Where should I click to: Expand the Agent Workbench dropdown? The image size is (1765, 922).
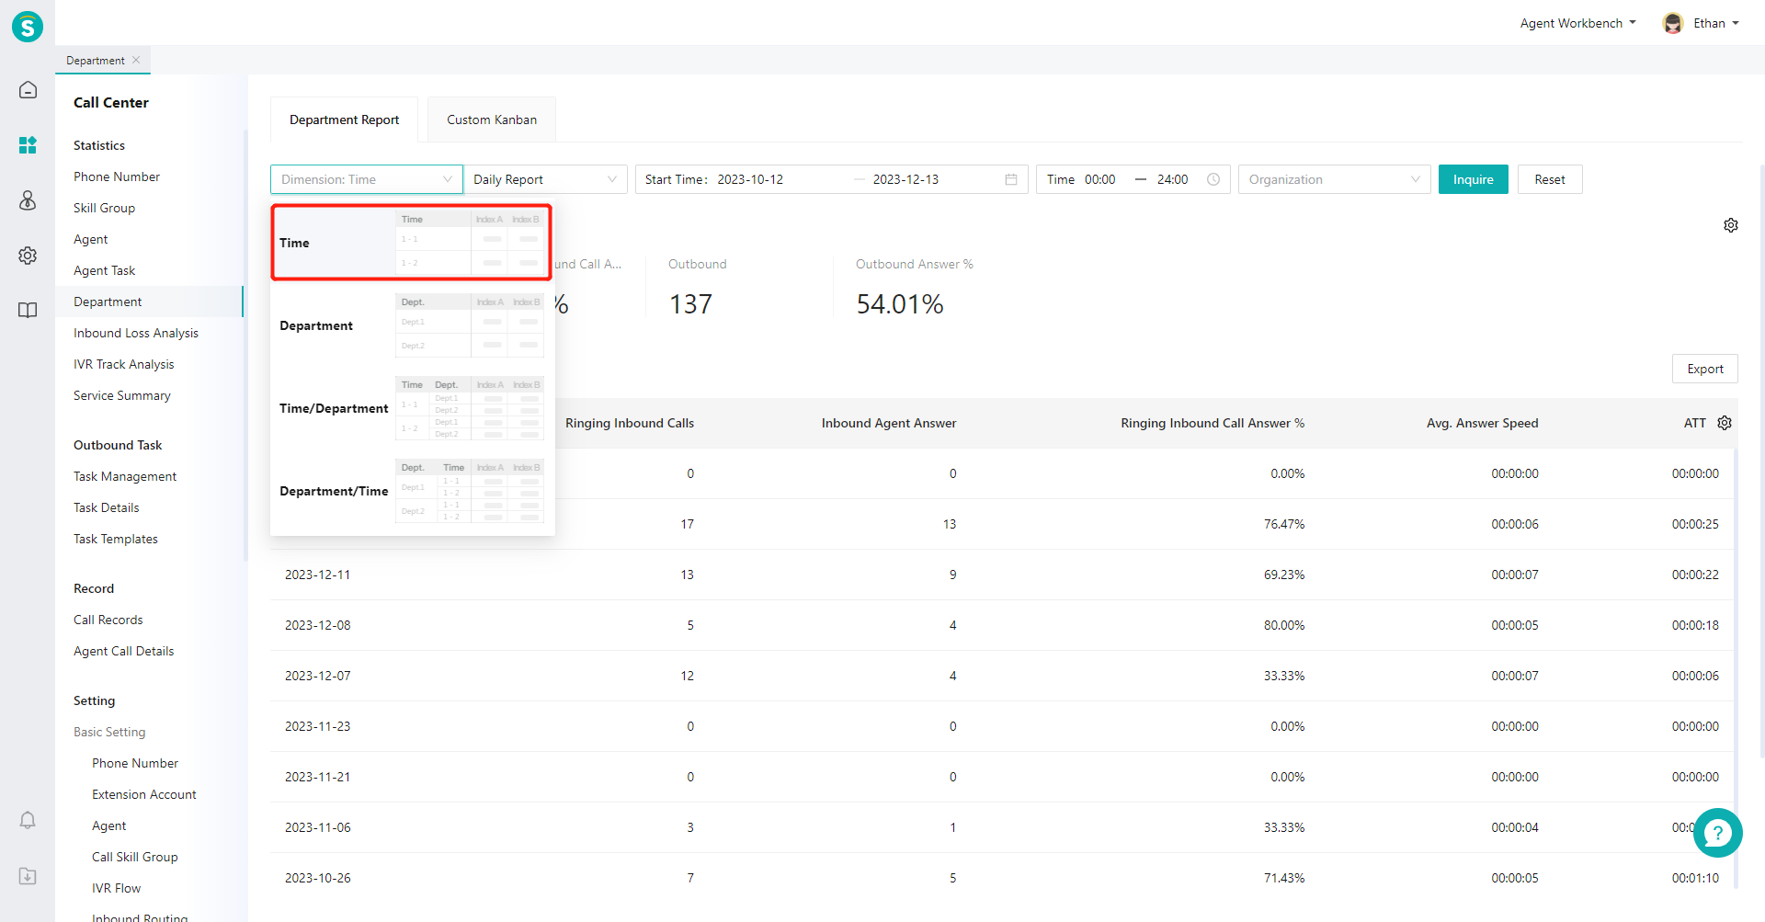pos(1577,23)
